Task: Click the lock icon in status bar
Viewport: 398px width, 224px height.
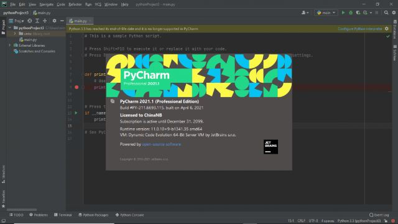Action: pos(386,221)
